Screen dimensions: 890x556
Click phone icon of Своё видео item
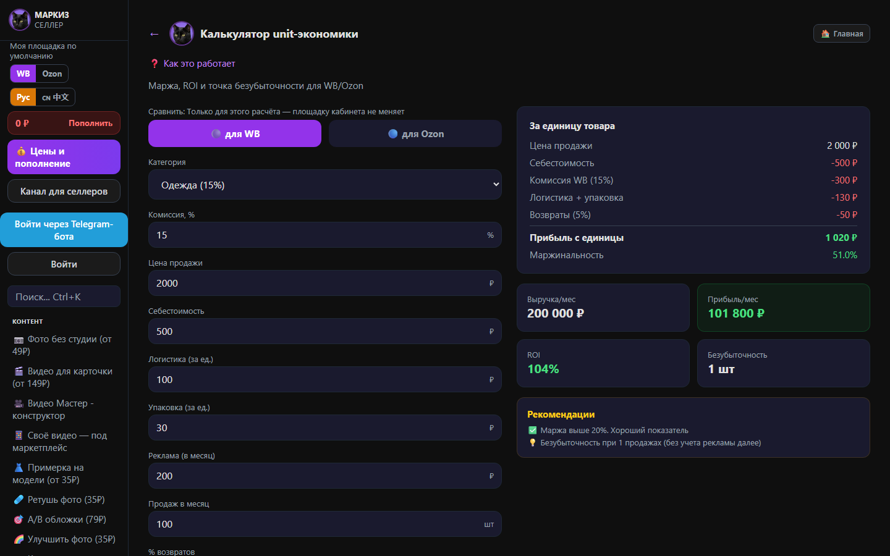tap(19, 436)
